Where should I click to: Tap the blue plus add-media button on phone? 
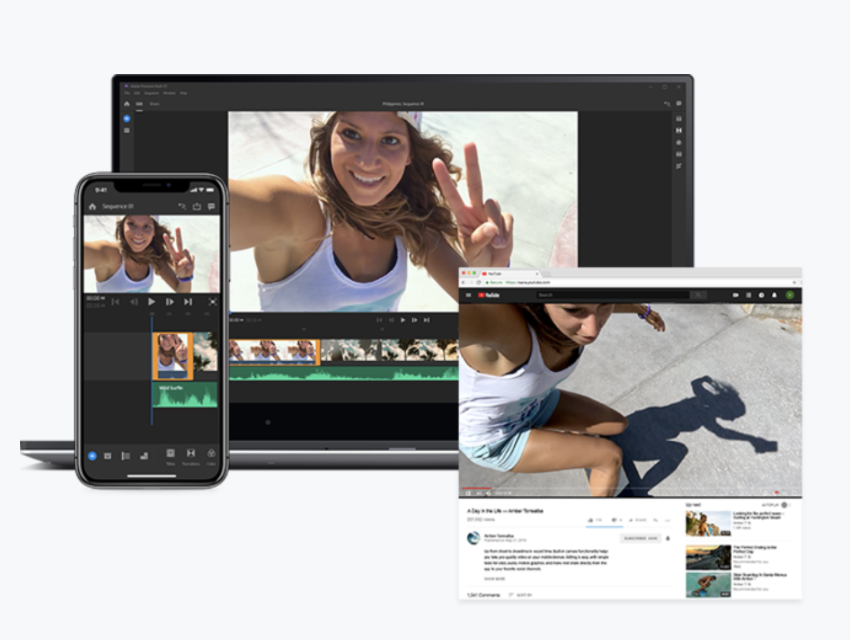pos(92,456)
